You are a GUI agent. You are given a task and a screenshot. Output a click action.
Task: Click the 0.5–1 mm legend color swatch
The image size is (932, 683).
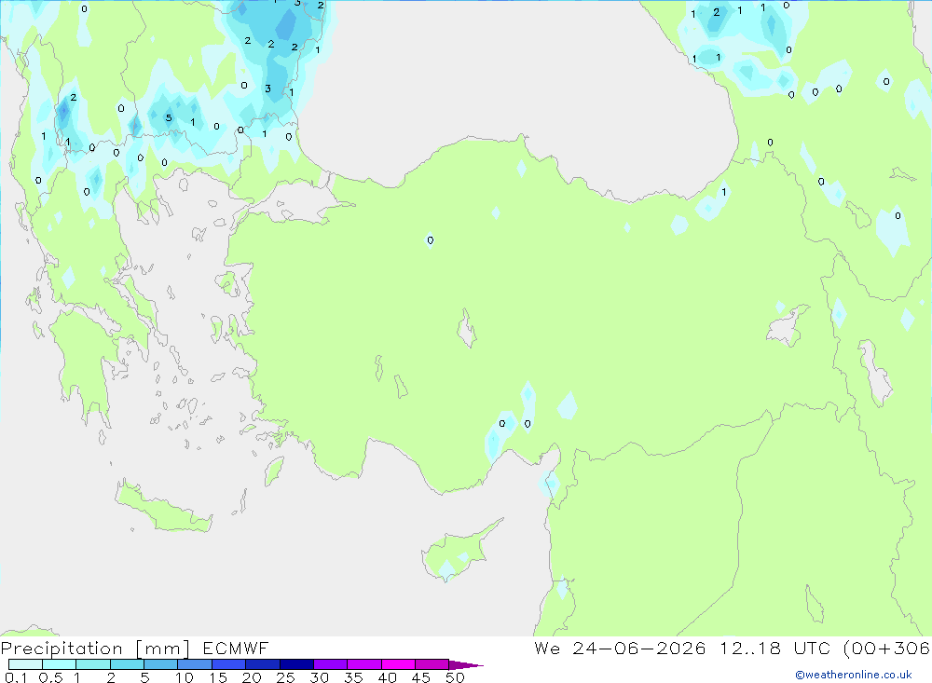tap(60, 664)
